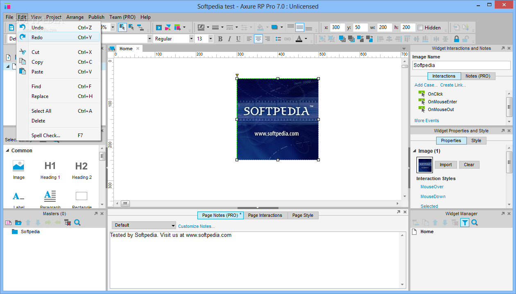Image resolution: width=516 pixels, height=294 pixels.
Task: Collapse the Common widget library section
Action: point(7,151)
